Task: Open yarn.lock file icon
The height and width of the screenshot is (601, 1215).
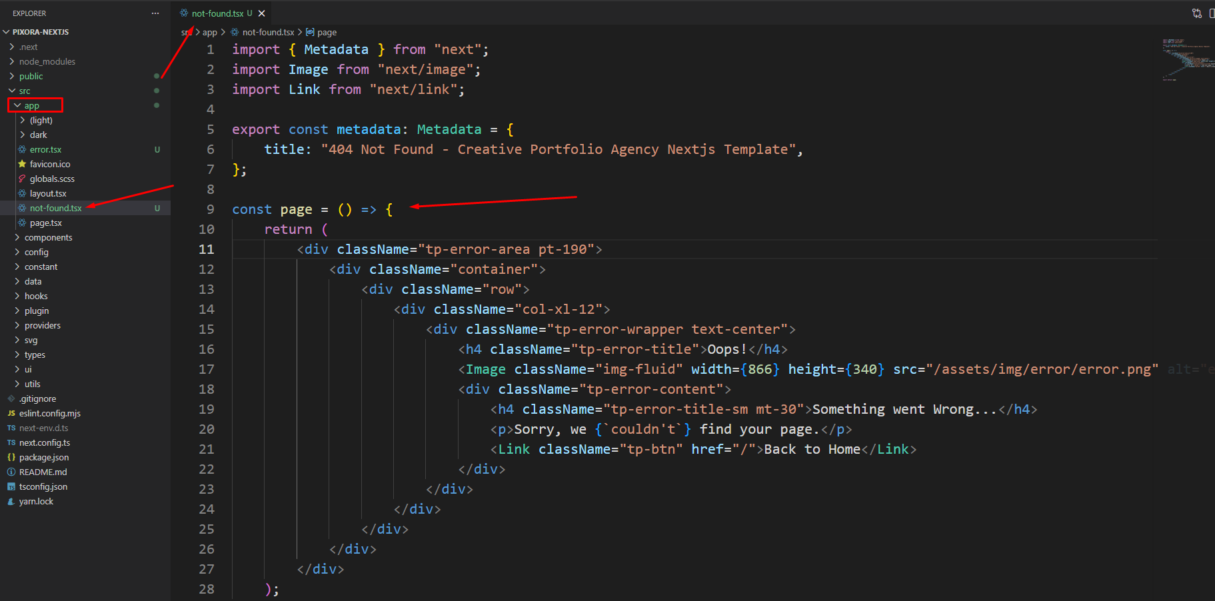Action: [11, 501]
